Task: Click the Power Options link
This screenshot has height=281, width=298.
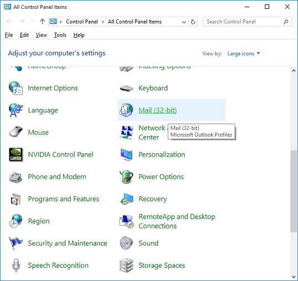Action: [x=161, y=177]
